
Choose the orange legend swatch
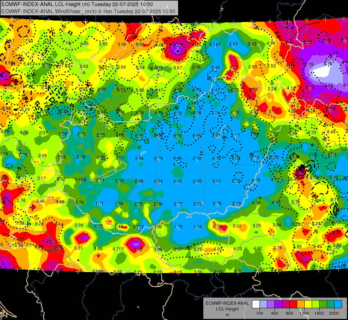pyautogui.click(x=301, y=304)
